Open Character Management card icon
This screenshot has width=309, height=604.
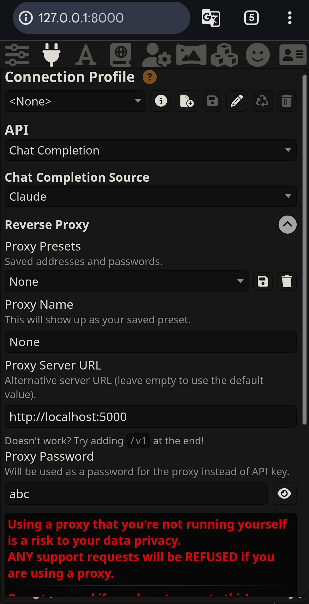click(293, 54)
